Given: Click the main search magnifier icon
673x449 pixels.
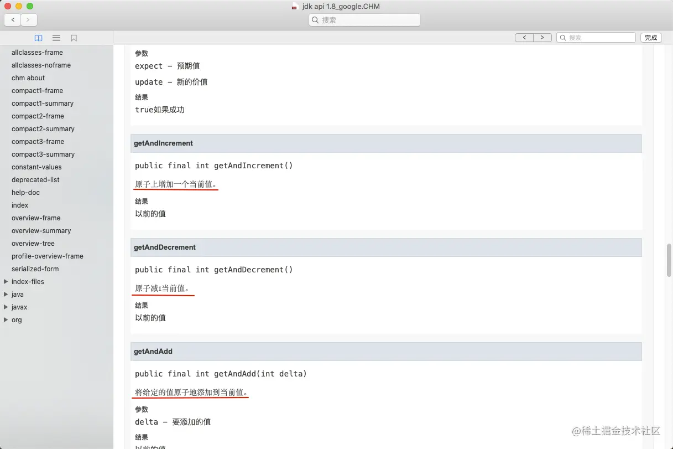Looking at the screenshot, I should (315, 20).
